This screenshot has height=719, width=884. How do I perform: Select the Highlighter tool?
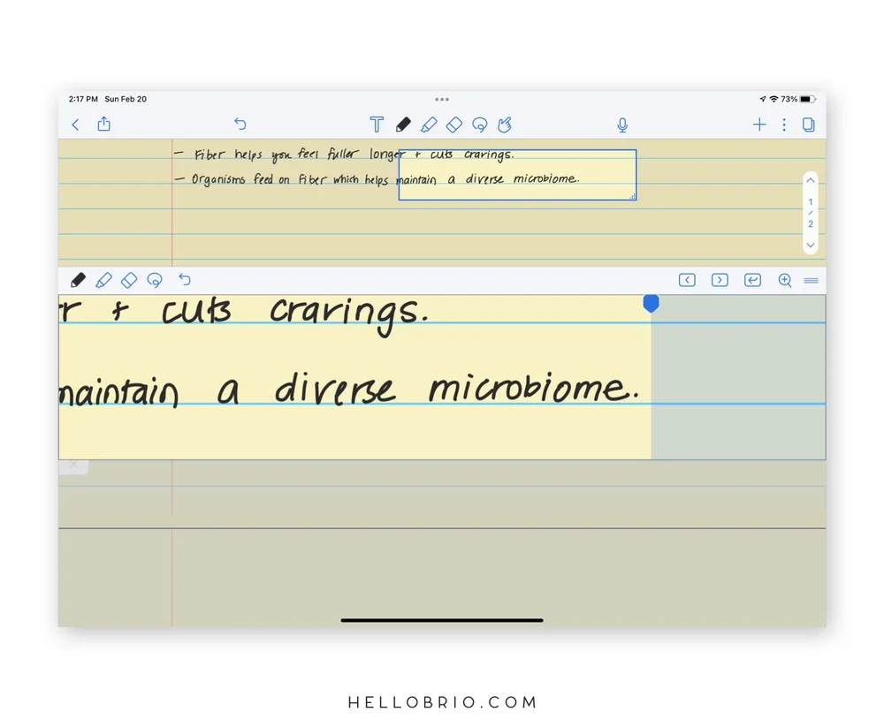coord(429,125)
